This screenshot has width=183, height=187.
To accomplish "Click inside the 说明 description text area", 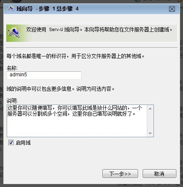I will tap(77, 121).
